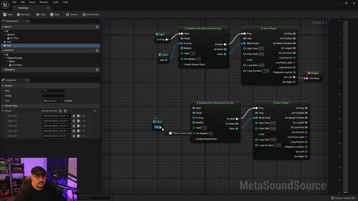Open Index 1 asset picker dropdown
This screenshot has height=201, width=358.
pyautogui.click(x=56, y=121)
